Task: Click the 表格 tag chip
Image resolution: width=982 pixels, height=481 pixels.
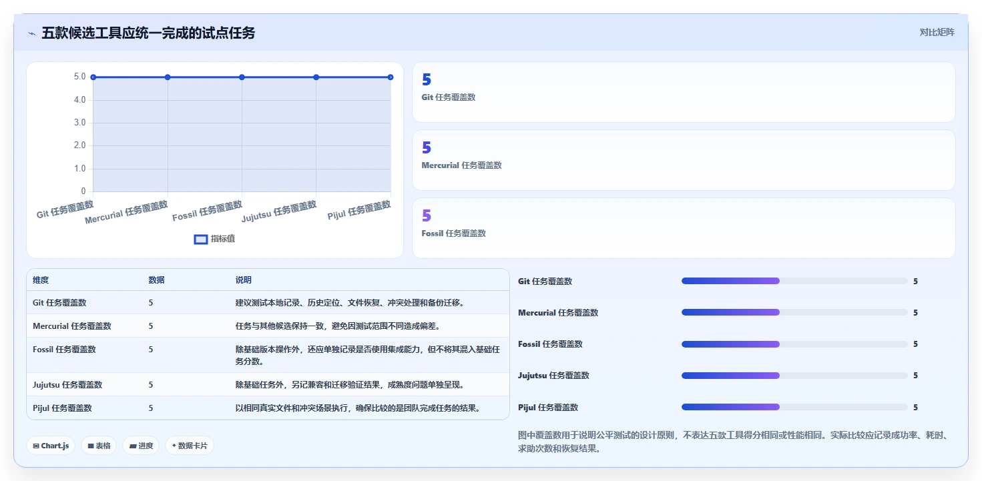Action: (99, 446)
